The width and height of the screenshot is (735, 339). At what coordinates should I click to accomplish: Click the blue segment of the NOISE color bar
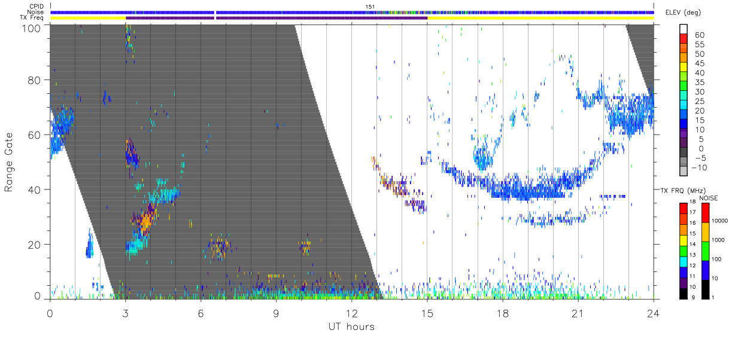(x=705, y=269)
